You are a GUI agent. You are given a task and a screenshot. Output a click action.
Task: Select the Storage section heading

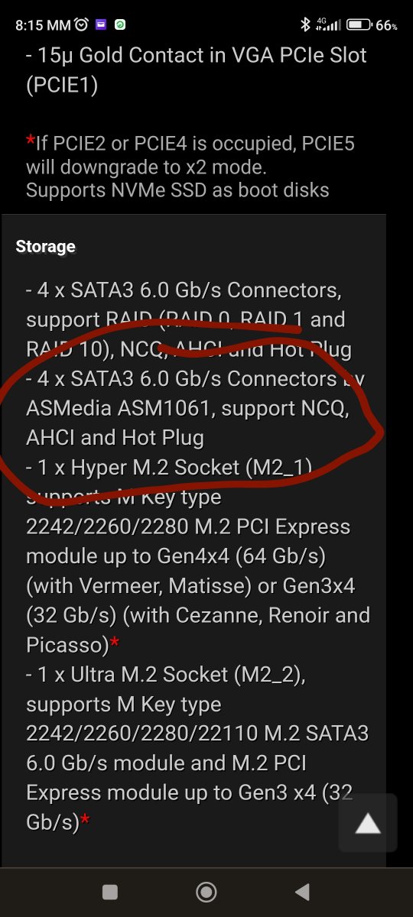(x=46, y=246)
